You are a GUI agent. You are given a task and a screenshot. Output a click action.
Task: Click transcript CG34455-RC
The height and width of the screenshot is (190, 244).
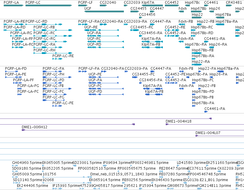(x=135, y=30)
